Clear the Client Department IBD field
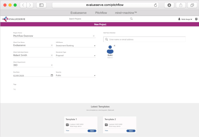 pos(52,65)
